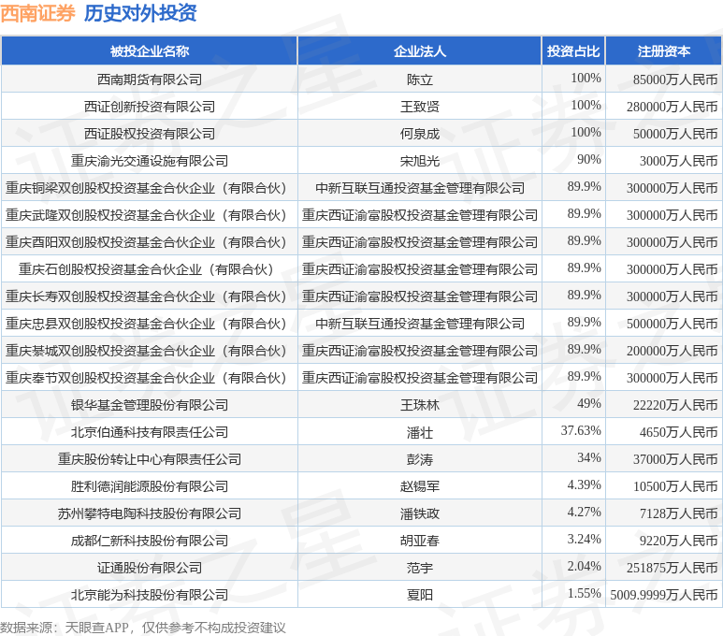Click 85000万人民币 registered capital
Viewport: 723px width, 636px height.
coord(675,79)
